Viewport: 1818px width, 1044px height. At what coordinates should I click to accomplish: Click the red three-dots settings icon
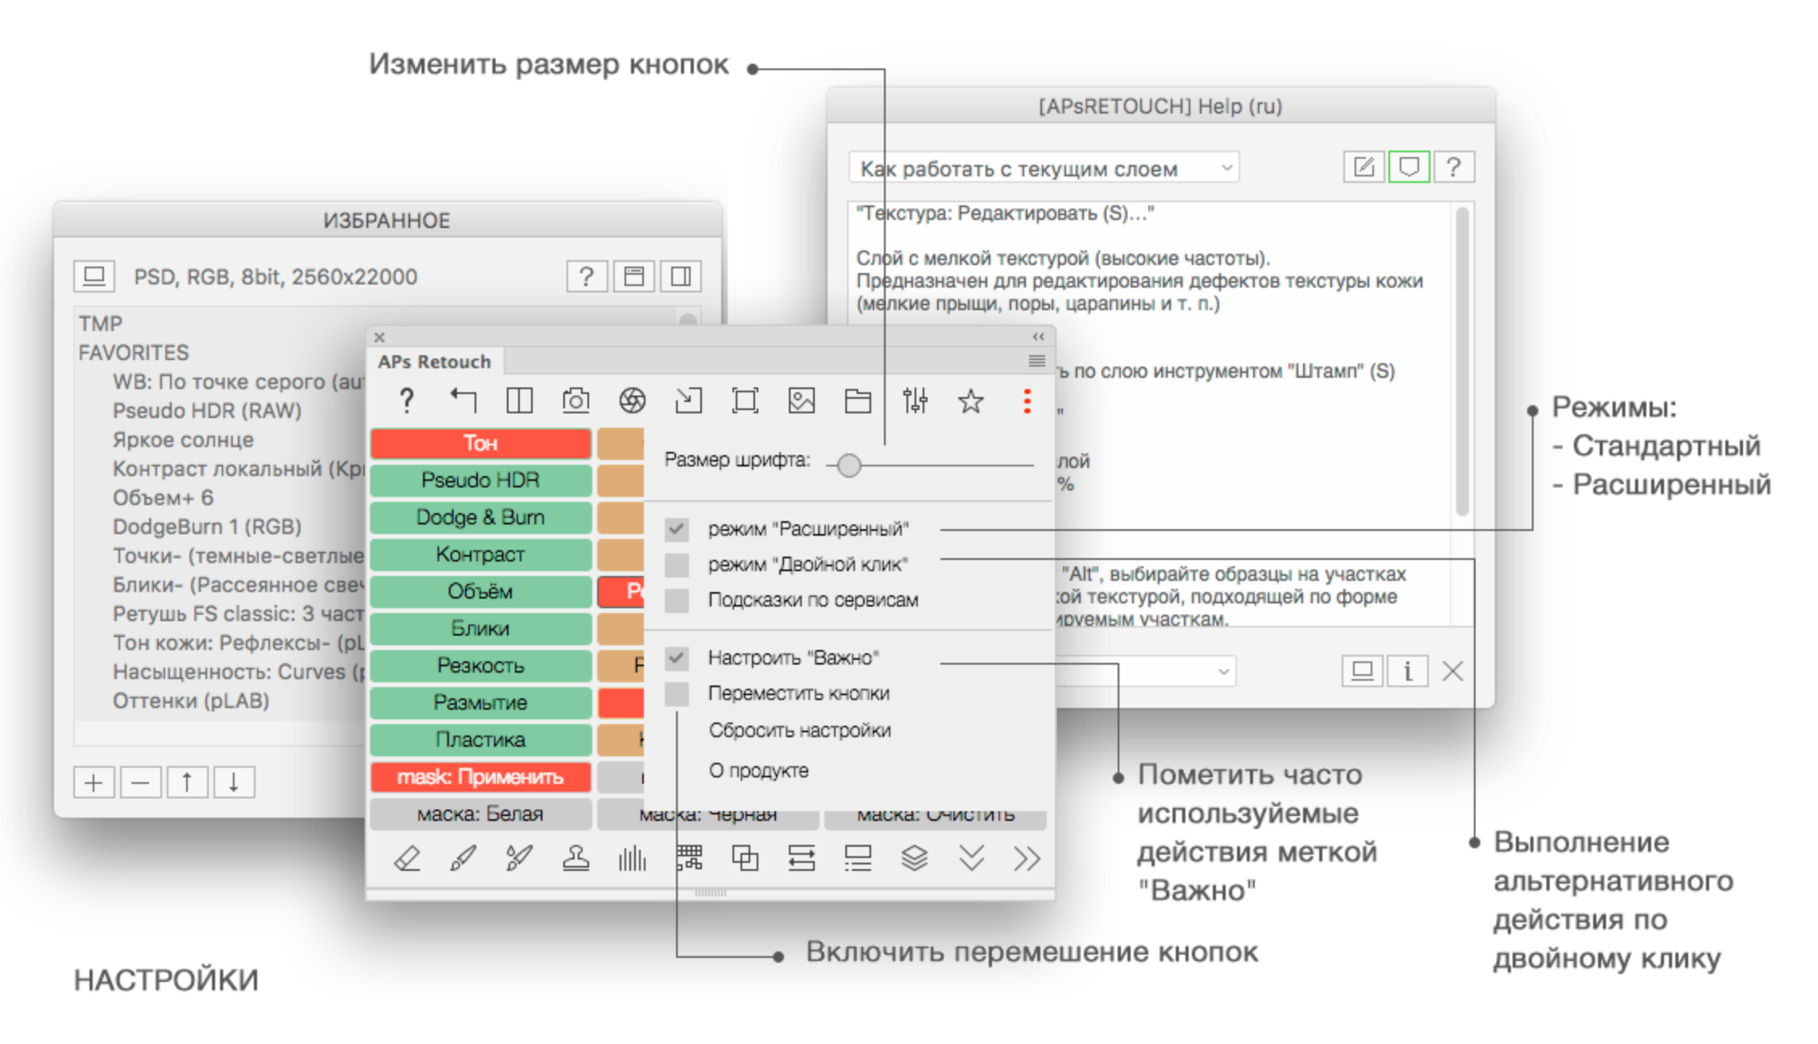1027,400
